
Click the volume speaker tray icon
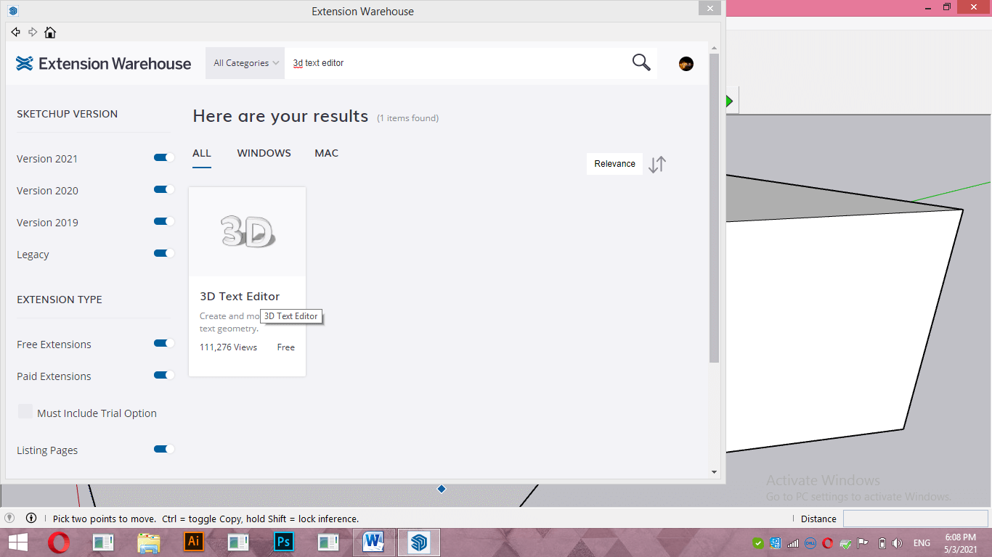(898, 543)
